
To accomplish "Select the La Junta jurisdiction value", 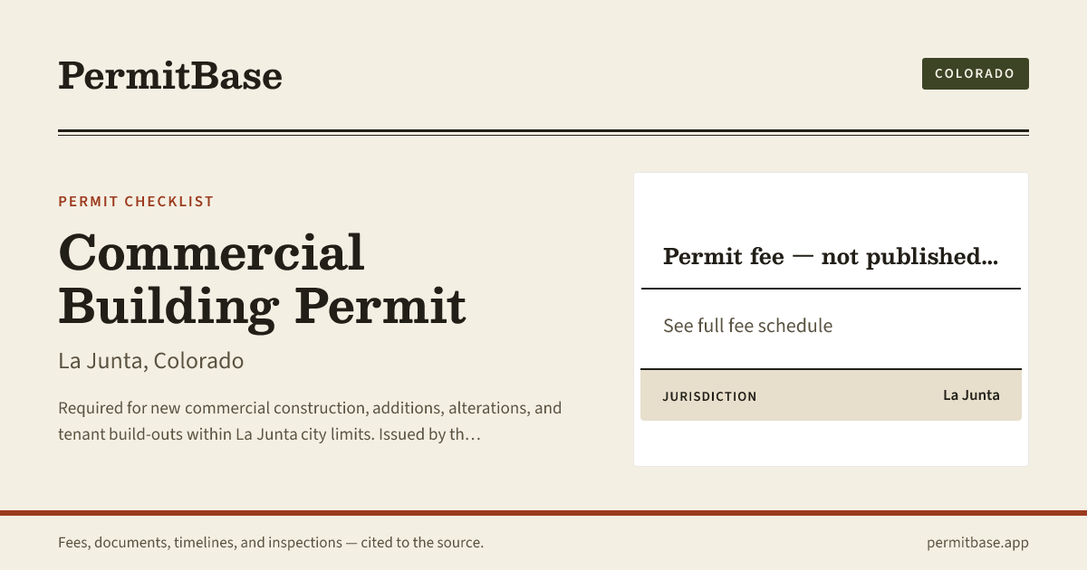I will (971, 395).
